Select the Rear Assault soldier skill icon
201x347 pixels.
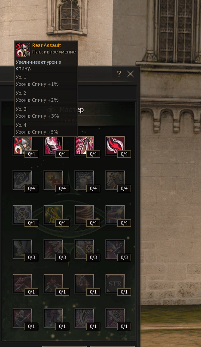point(22,145)
